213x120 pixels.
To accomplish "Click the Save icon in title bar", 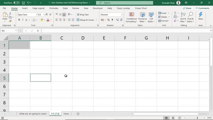I will click(x=23, y=3).
